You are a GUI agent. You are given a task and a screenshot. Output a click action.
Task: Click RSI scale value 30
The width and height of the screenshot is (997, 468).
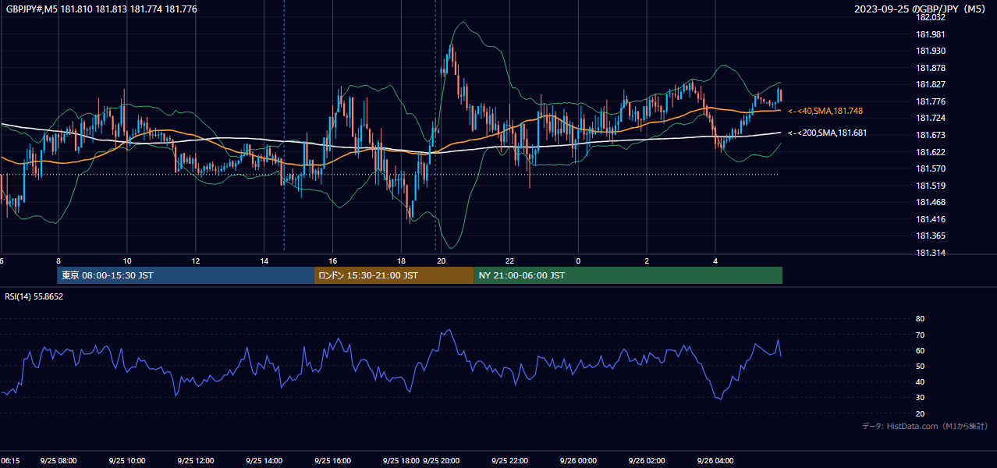[x=920, y=398]
